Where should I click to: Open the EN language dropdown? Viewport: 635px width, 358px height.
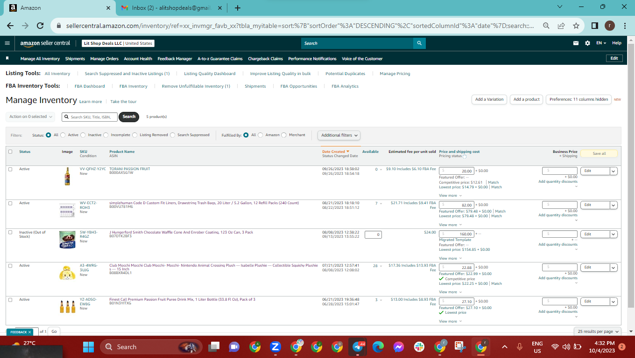click(601, 43)
